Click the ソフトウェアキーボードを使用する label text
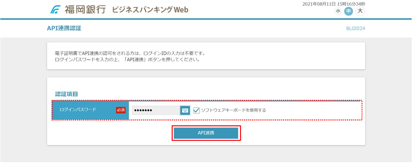The width and height of the screenshot is (413, 167). point(233,110)
